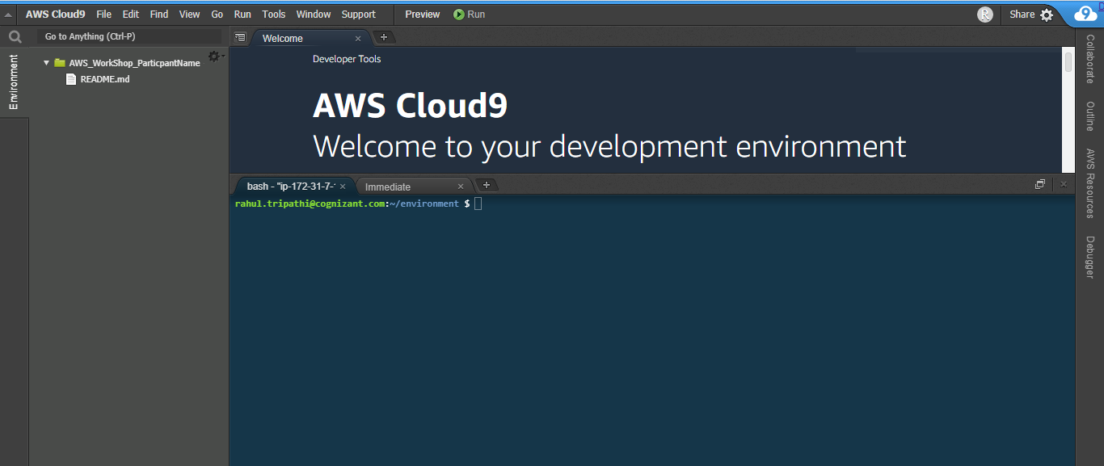
Task: Open the AWS Resources side panel
Action: point(1089,183)
